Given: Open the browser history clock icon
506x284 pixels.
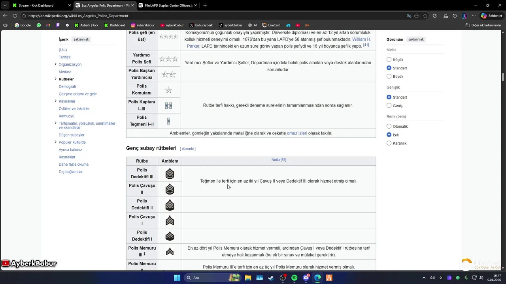Looking at the screenshot, I should [455, 16].
